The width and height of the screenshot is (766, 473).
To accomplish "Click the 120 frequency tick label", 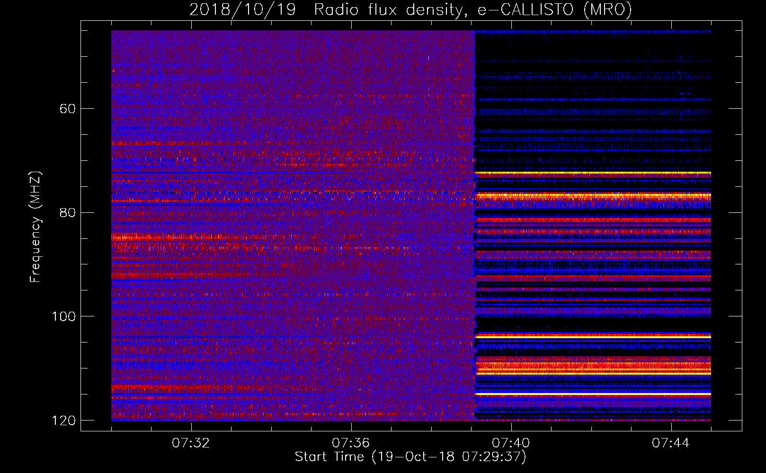I will click(x=63, y=420).
